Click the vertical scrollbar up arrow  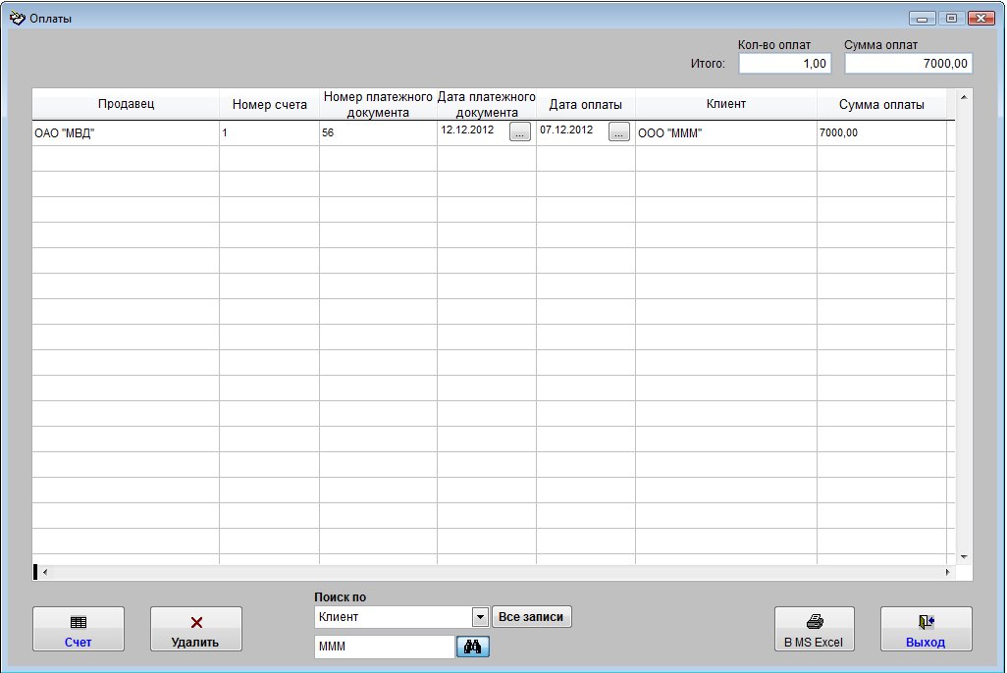pyautogui.click(x=964, y=97)
